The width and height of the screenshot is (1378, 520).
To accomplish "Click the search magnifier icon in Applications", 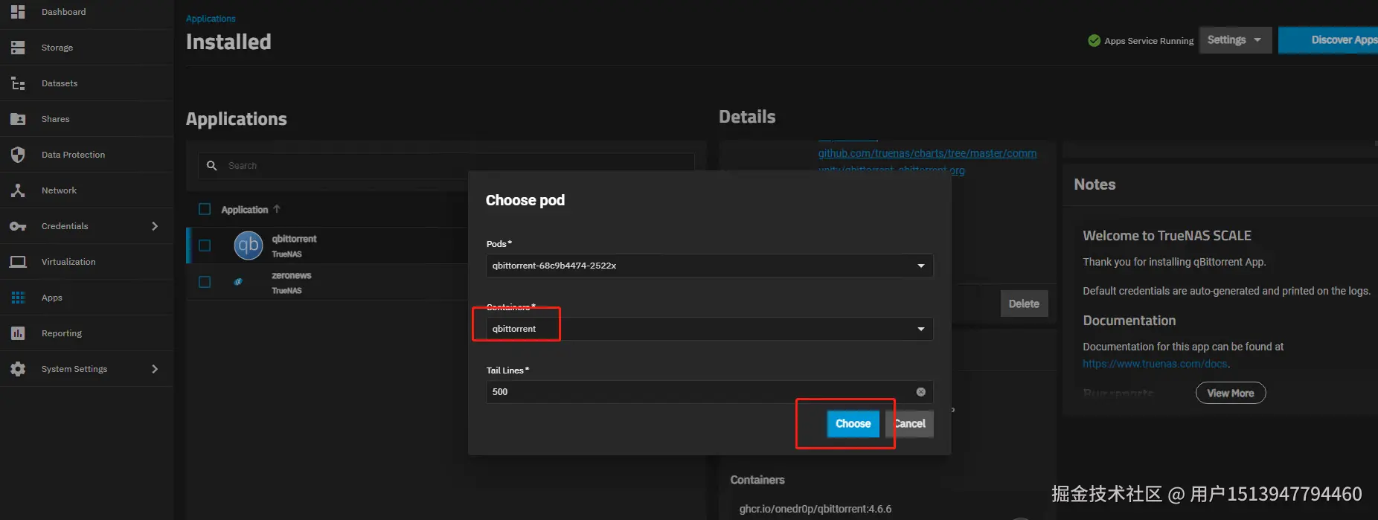I will (x=212, y=166).
